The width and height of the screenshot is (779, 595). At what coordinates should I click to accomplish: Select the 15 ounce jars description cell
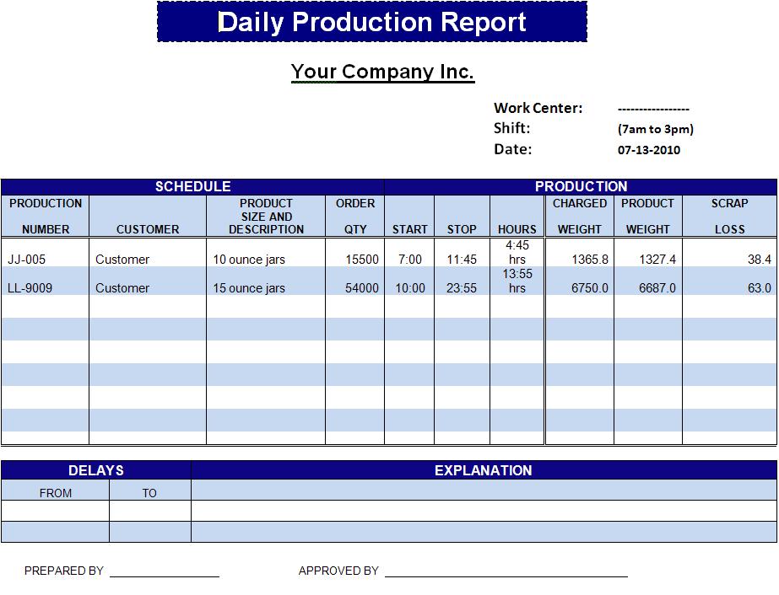point(249,288)
